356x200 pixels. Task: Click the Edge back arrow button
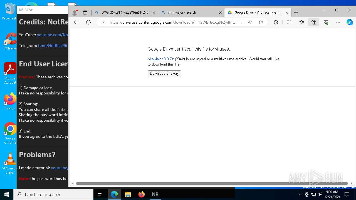click(76, 22)
